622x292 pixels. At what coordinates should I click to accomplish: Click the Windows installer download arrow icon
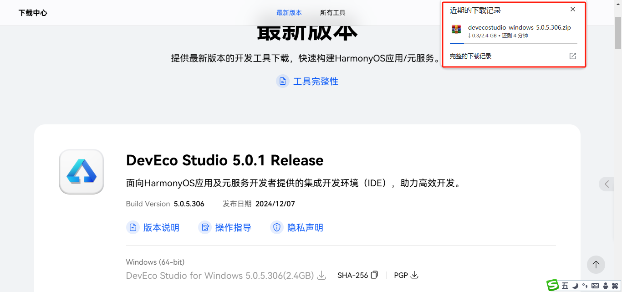tap(321, 275)
